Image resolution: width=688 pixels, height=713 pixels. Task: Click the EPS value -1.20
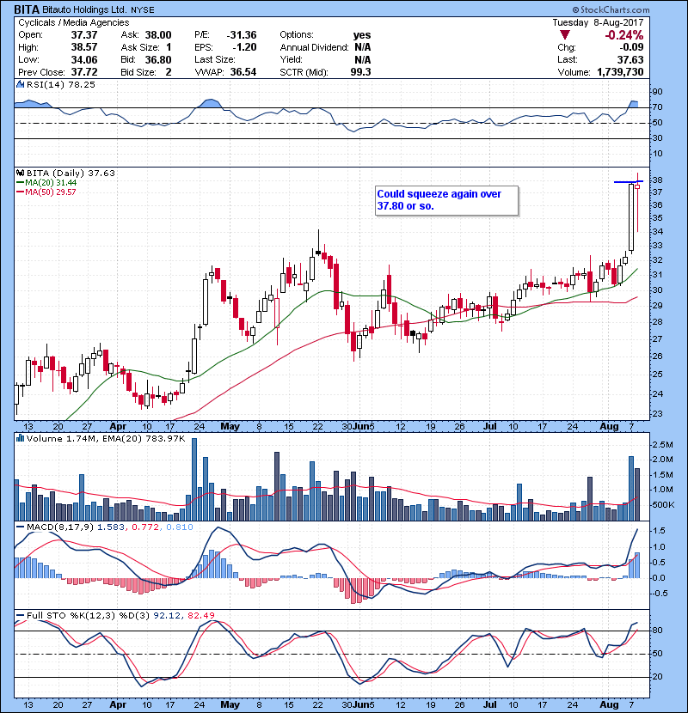click(x=244, y=47)
